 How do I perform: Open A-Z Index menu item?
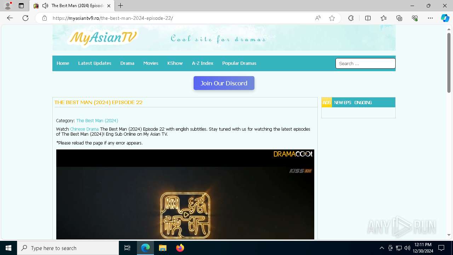coord(203,63)
